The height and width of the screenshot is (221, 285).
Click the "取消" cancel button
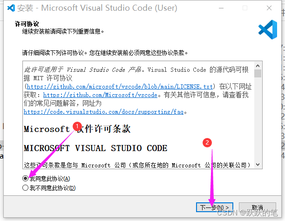point(257,207)
